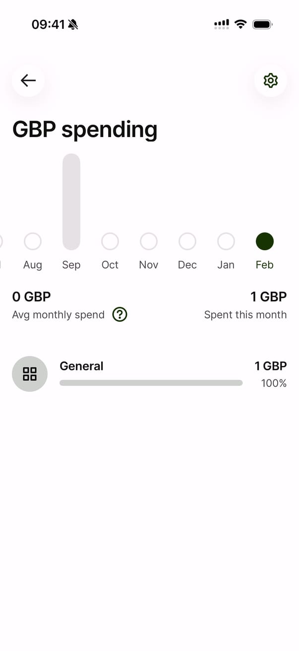Tap the General category progress bar
Viewport: 299px width, 651px height.
click(151, 383)
